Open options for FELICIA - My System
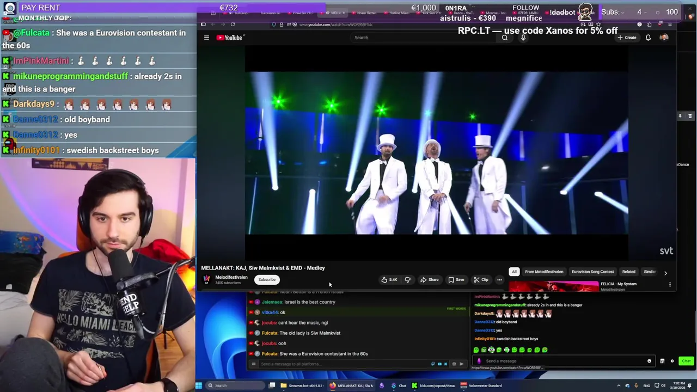The height and width of the screenshot is (392, 697). coord(670,284)
